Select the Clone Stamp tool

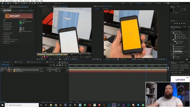pyautogui.click(x=32, y=3)
